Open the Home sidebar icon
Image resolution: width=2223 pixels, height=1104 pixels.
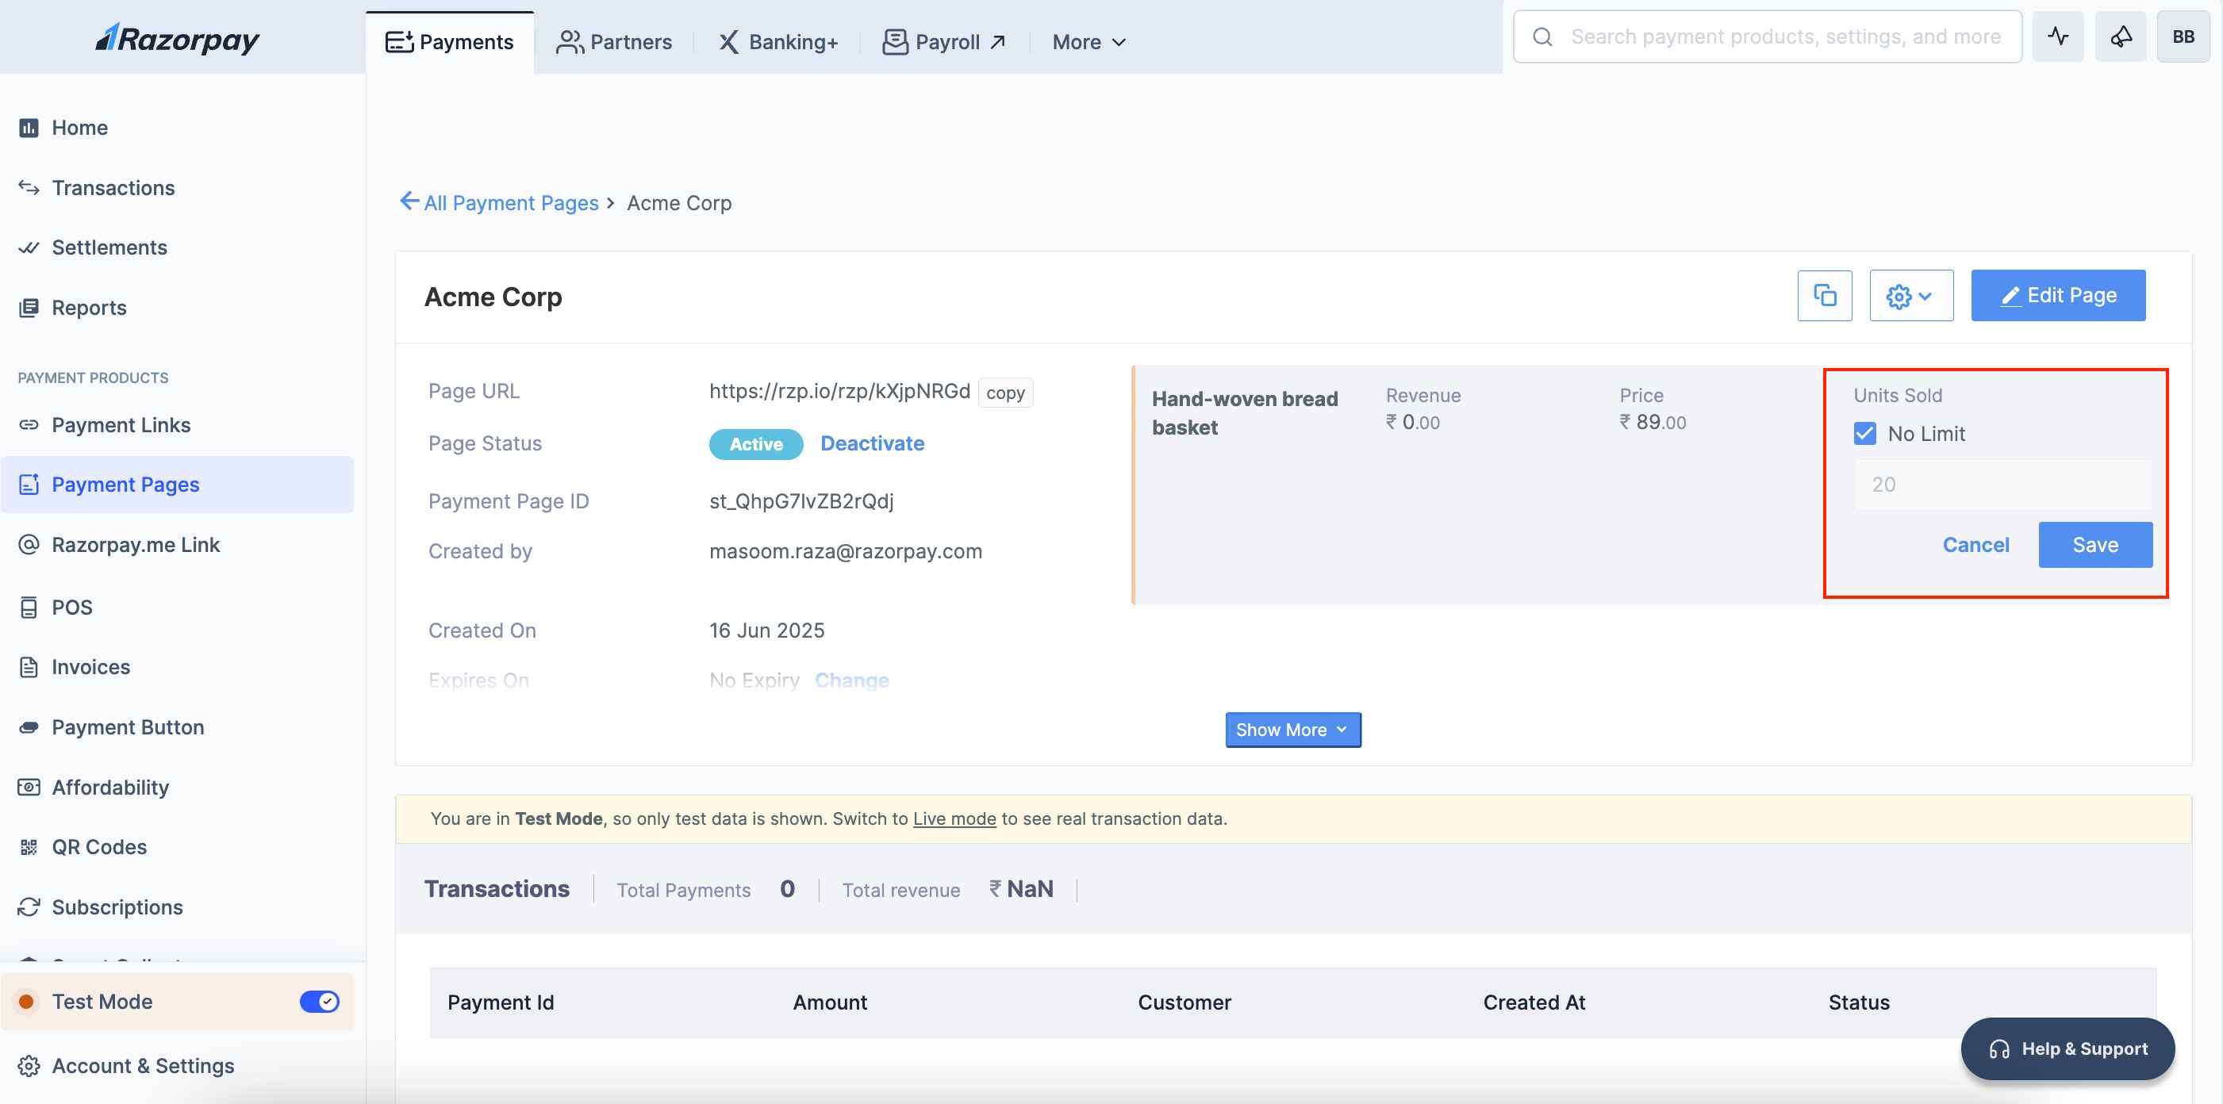[29, 128]
